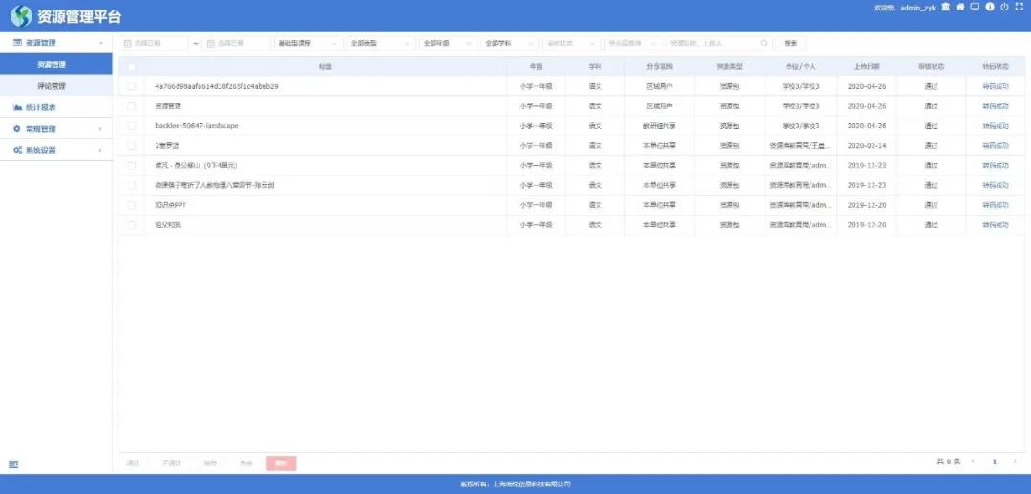Click the start date input field

click(x=153, y=43)
